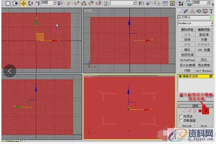Viewport: 216px width, 144px height.
Task: Click the 百分比微调 modifier button
Action: pos(187,65)
